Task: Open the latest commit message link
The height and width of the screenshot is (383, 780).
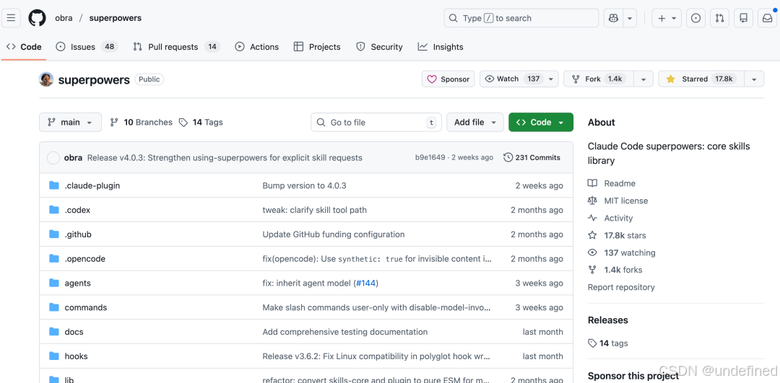Action: (x=225, y=158)
